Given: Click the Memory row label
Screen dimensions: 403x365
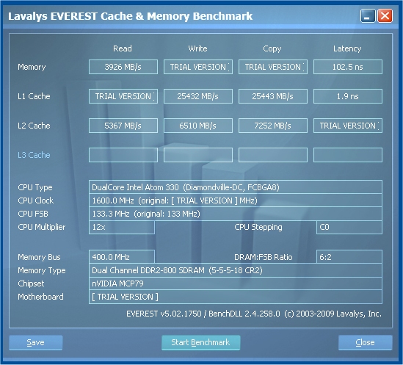Looking at the screenshot, I should click(32, 67).
